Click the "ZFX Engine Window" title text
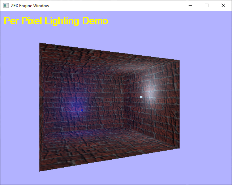 click(x=30, y=6)
